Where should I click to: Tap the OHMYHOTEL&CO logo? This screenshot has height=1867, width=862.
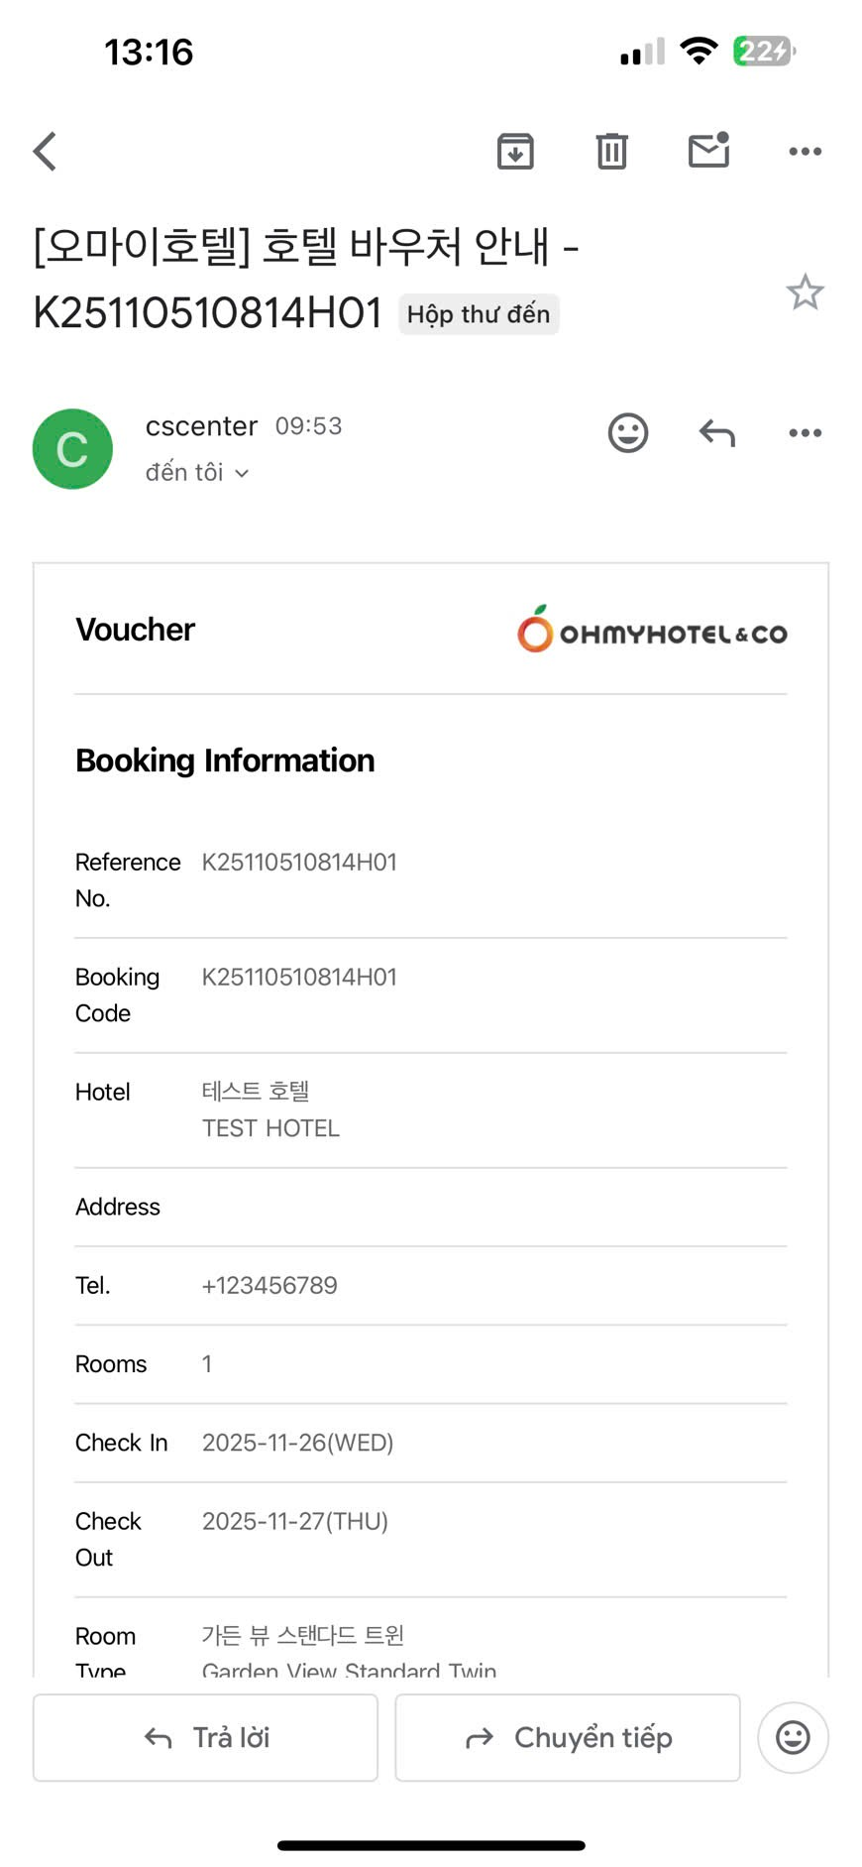[651, 631]
